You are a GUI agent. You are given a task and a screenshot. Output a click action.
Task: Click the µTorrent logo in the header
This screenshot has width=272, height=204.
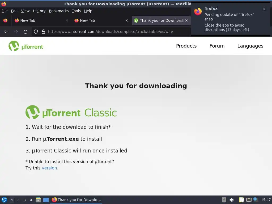point(26,46)
